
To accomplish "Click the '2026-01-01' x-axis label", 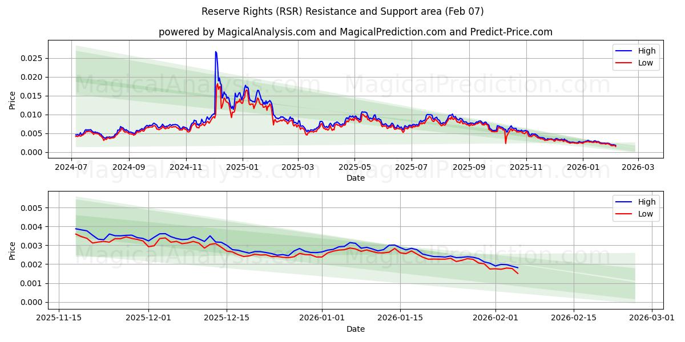I will point(321,319).
